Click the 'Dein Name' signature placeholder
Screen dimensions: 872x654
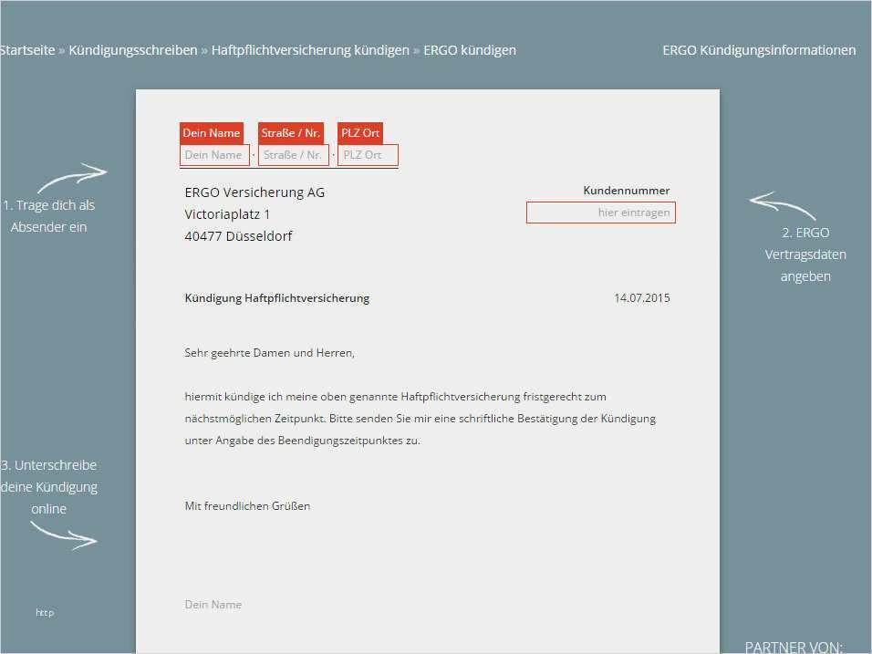213,605
